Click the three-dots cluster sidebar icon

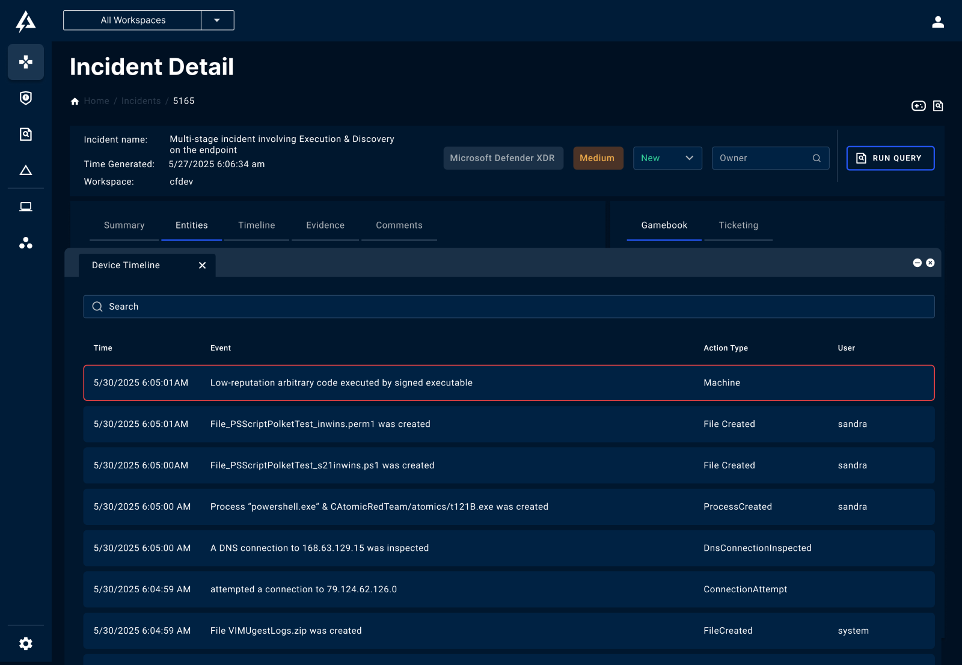[25, 243]
